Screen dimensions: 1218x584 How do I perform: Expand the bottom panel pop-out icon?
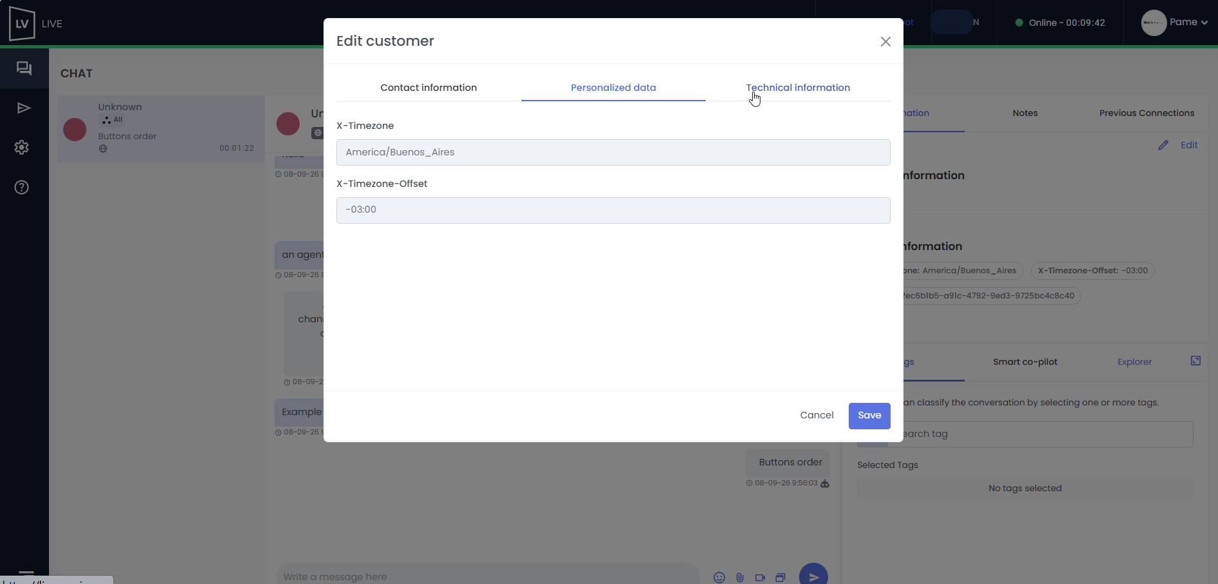[1195, 361]
